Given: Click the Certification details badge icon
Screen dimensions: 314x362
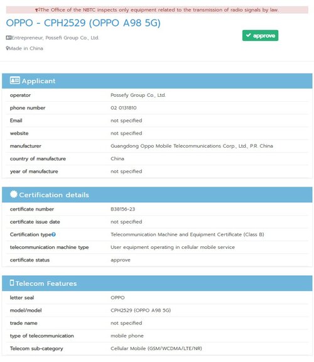Looking at the screenshot, I should (x=14, y=194).
